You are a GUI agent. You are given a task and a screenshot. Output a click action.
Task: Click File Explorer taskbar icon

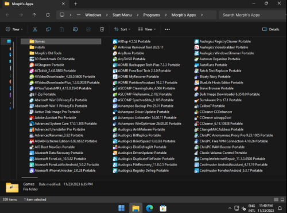[x=135, y=208]
